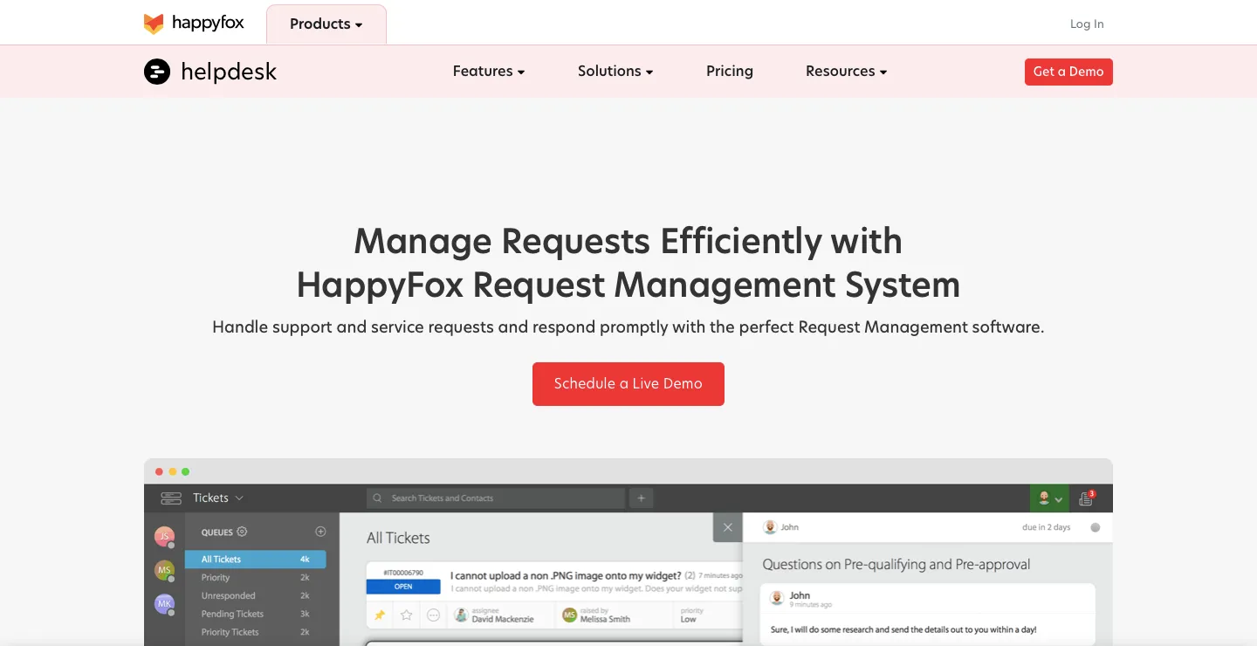Click the MS agent avatar in sidebar
Screen dimensions: 1257x646
[x=164, y=571]
